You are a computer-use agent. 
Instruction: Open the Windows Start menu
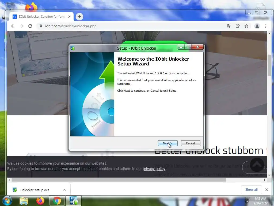pos(7,201)
